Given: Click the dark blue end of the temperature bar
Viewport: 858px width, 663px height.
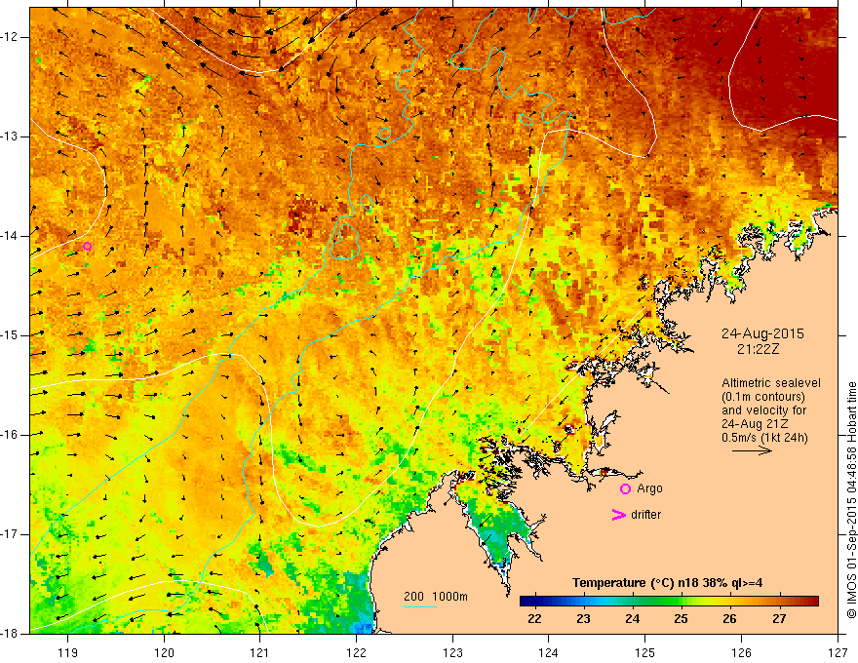Looking at the screenshot, I should 526,602.
